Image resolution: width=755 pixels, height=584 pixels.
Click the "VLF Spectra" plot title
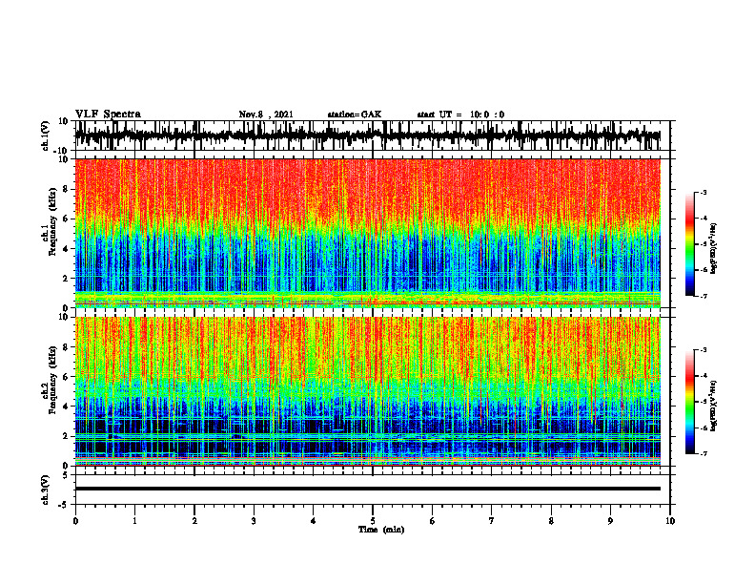click(x=108, y=115)
